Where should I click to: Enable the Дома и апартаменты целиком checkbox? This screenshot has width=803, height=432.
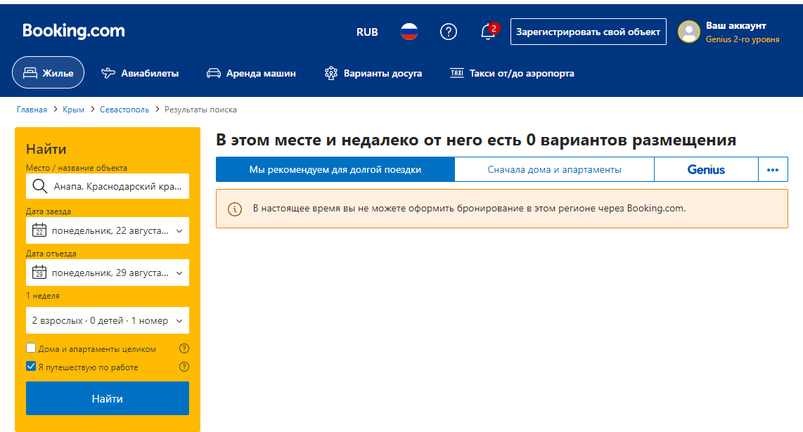tap(30, 348)
